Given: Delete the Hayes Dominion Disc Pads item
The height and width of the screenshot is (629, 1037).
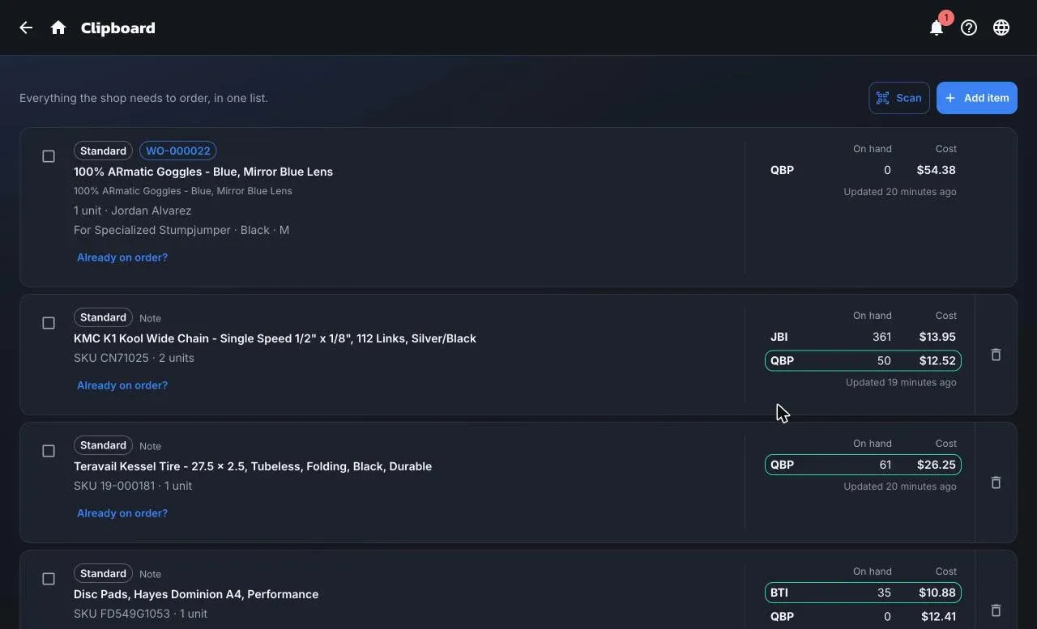Looking at the screenshot, I should click(996, 610).
